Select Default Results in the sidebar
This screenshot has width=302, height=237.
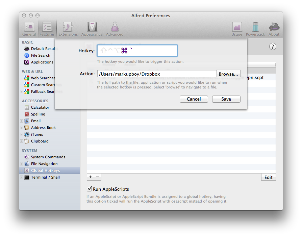point(43,49)
